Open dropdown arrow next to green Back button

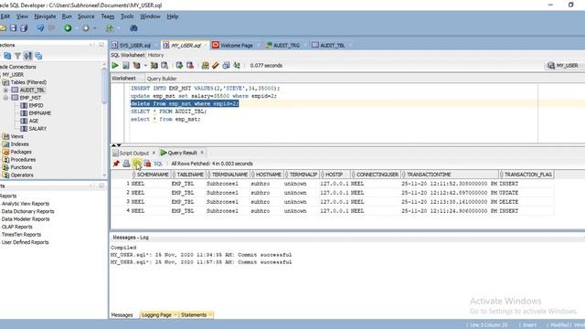click(77, 28)
